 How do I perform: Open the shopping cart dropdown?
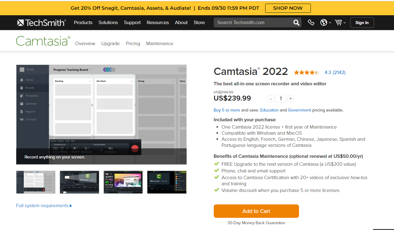[x=340, y=23]
